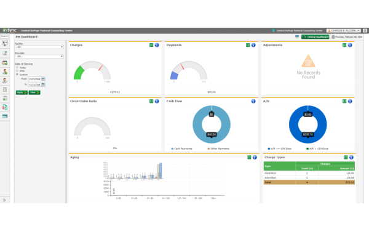
Task: Click the power icon at top right
Action: coord(365,31)
